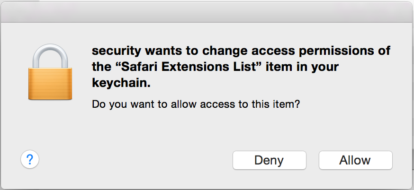This screenshot has height=190, width=414.
Task: Click the bold word "keychain."
Action: (x=121, y=83)
